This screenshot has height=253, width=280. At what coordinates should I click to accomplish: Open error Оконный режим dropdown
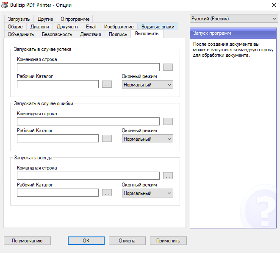coord(147,139)
